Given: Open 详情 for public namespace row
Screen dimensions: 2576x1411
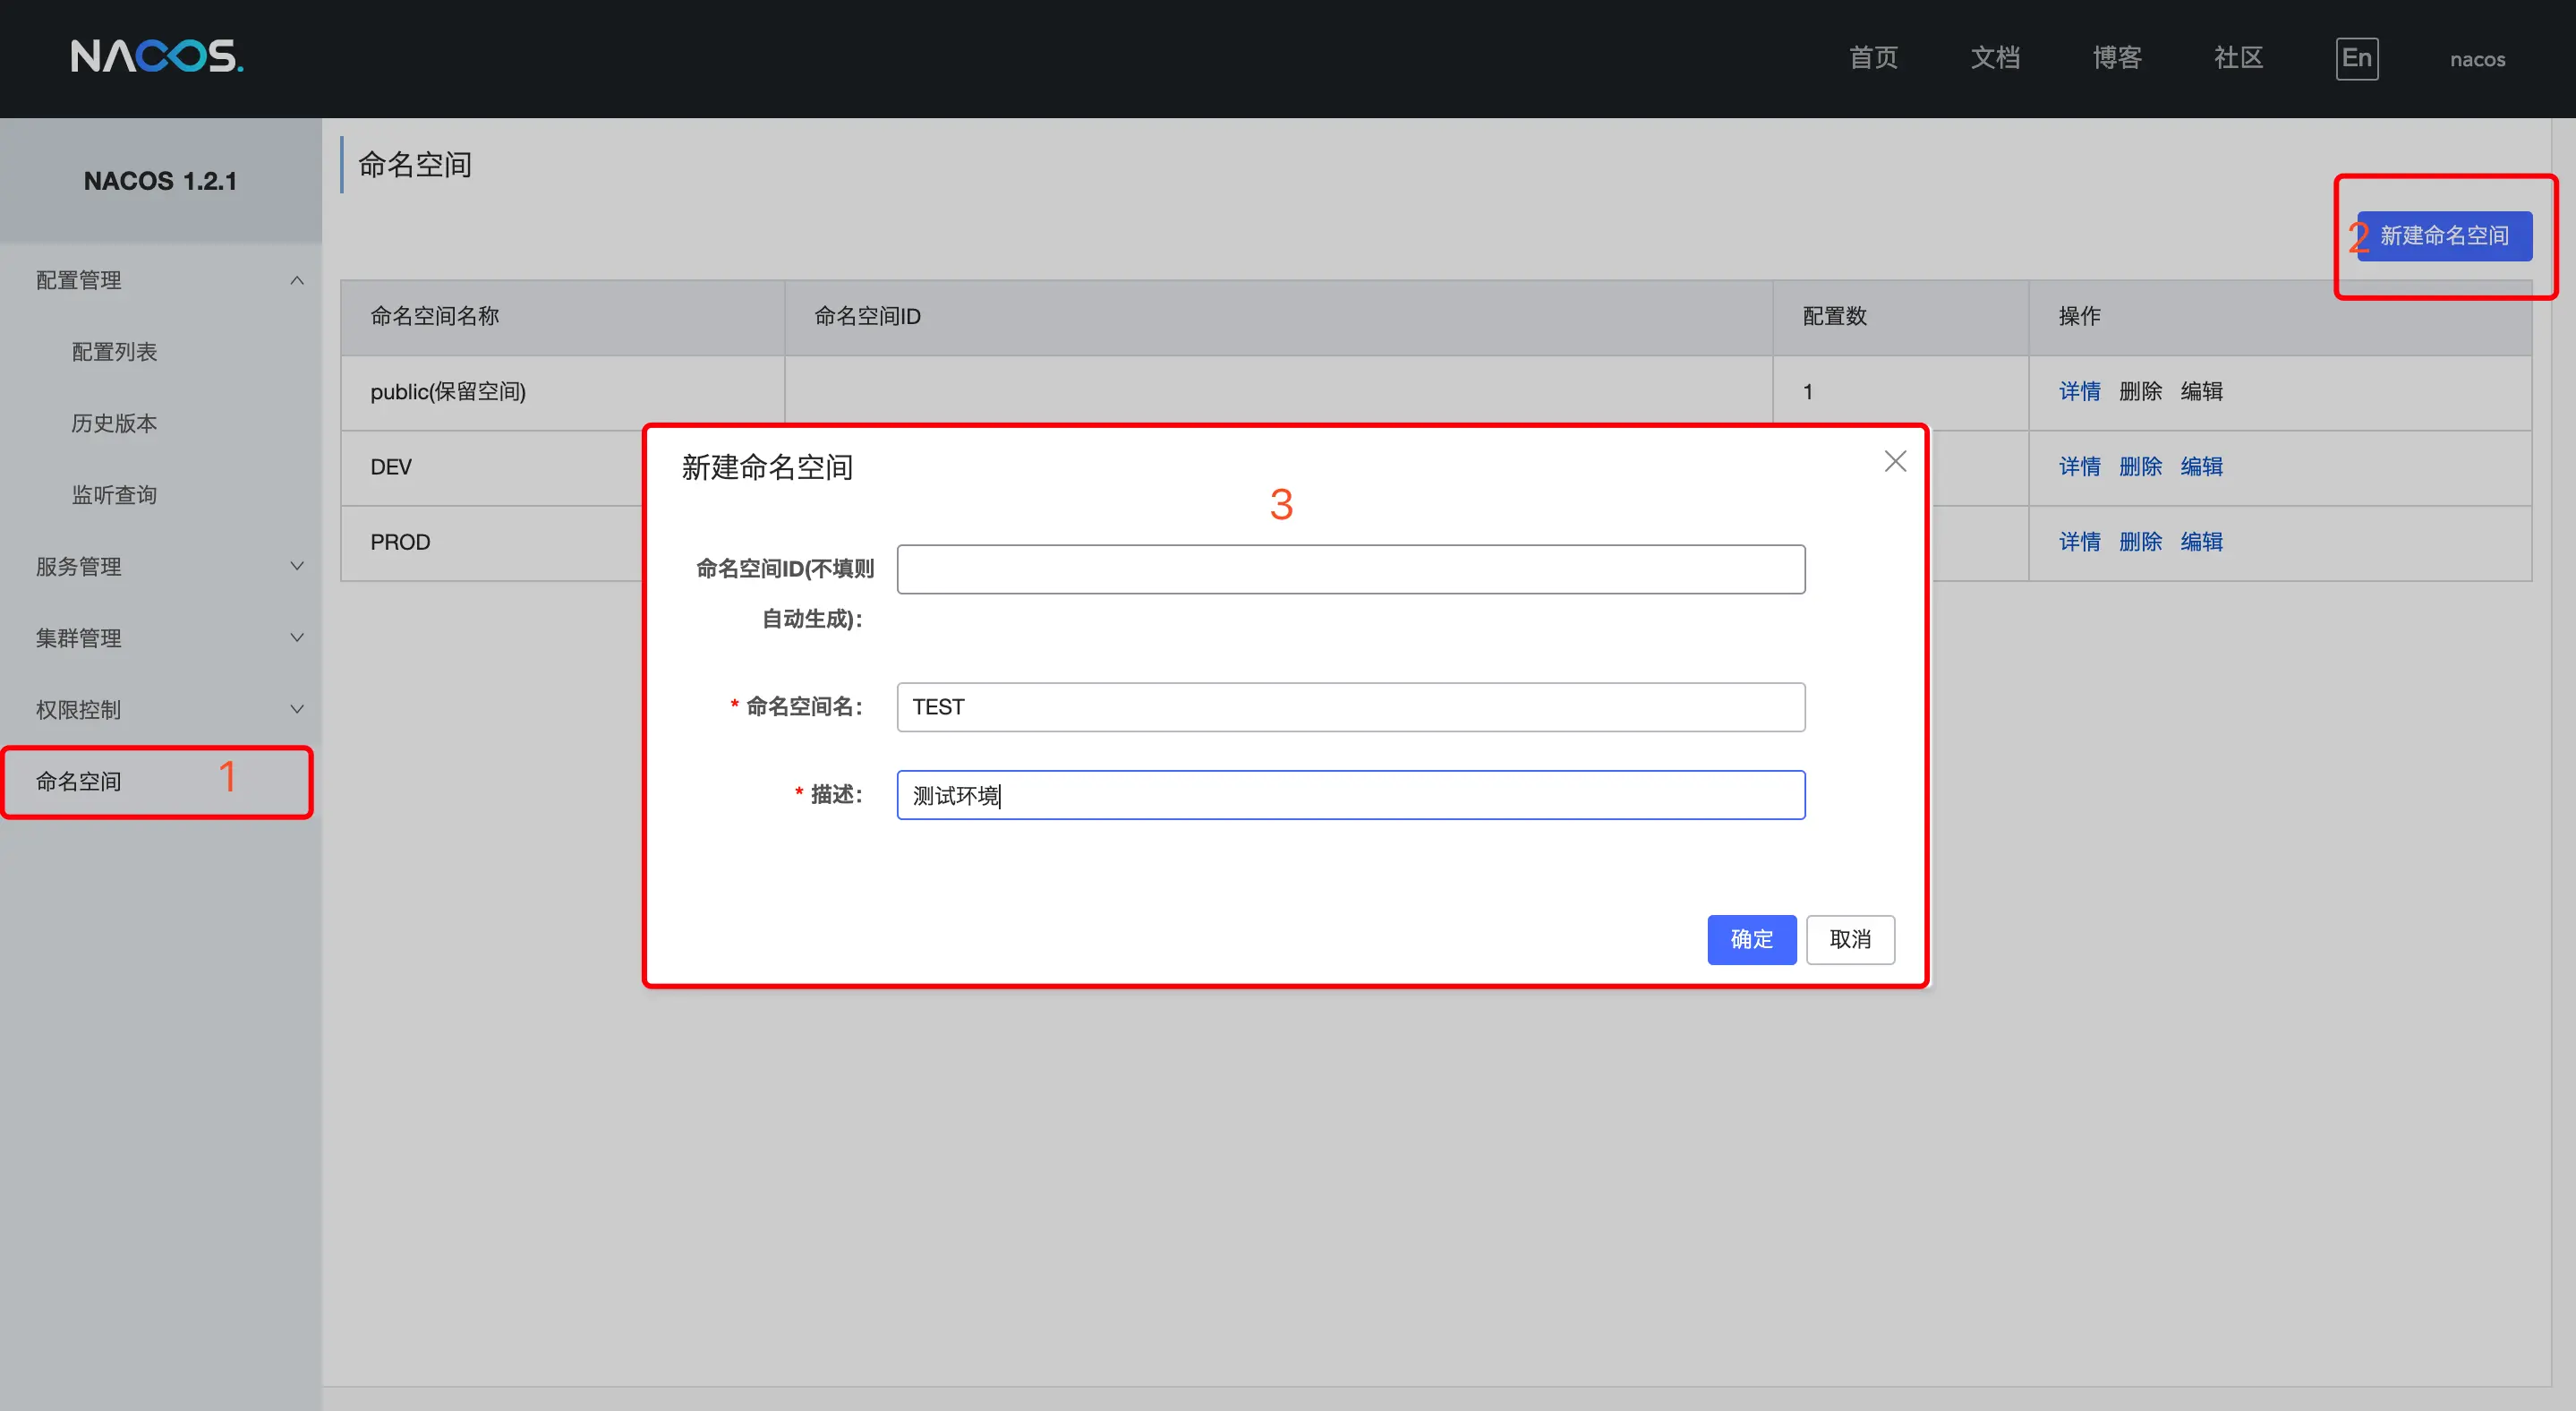Looking at the screenshot, I should 2079,391.
